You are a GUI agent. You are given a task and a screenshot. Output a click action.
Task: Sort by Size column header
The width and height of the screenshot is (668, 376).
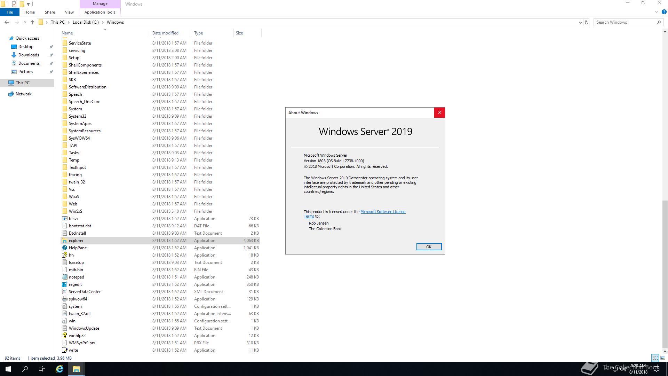click(x=247, y=33)
